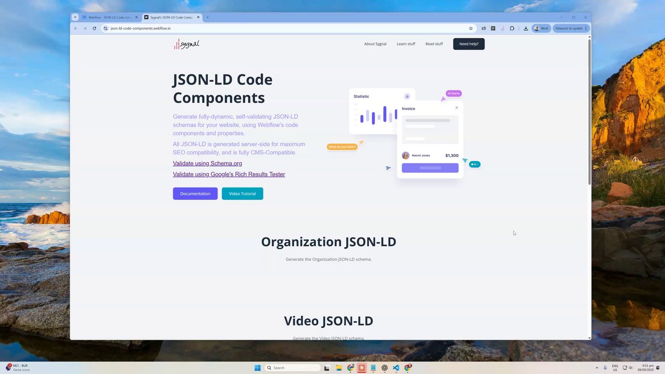Open Read stuff nav item
665x374 pixels.
click(434, 44)
